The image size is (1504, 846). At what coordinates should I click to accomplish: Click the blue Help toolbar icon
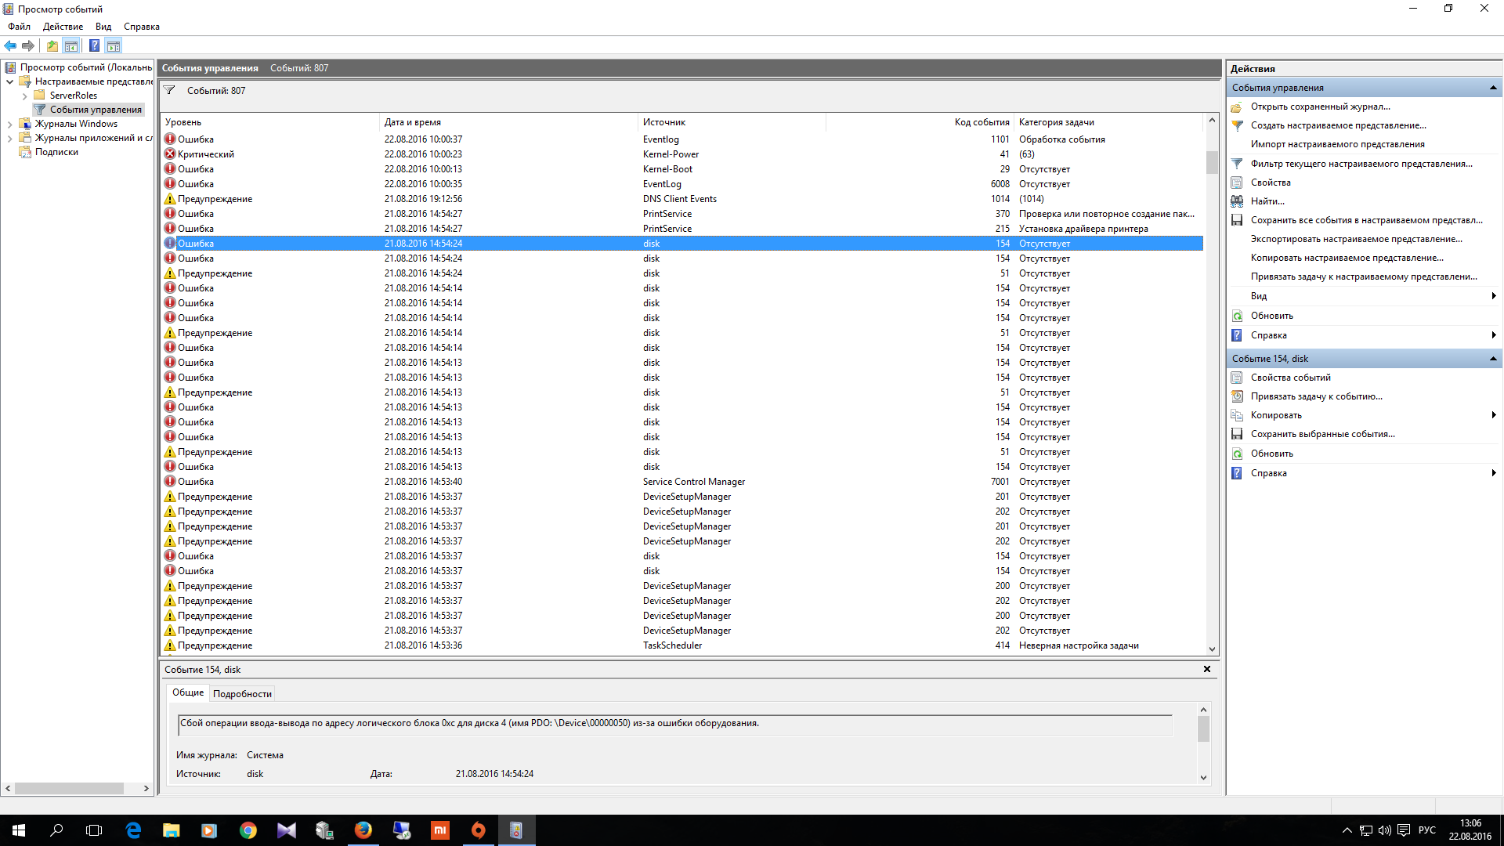coord(94,45)
